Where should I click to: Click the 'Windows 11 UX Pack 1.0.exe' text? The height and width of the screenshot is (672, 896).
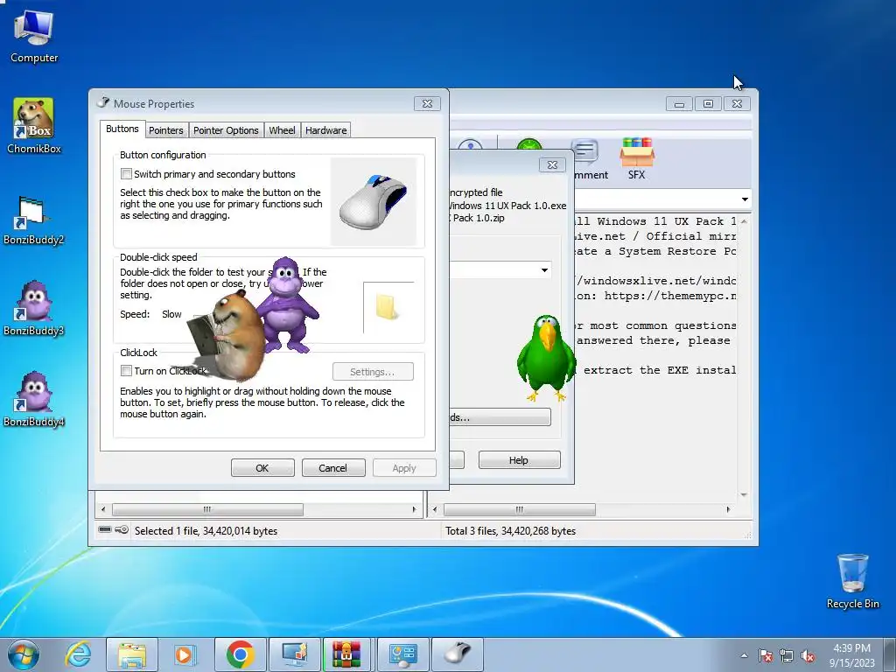[x=508, y=205]
